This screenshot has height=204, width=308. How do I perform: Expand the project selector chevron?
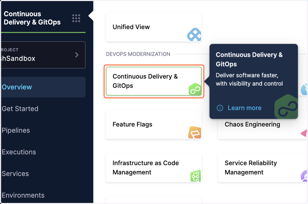pyautogui.click(x=76, y=55)
